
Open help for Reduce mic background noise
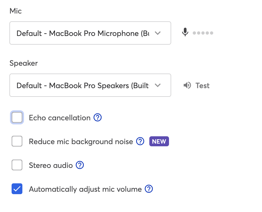coord(140,141)
